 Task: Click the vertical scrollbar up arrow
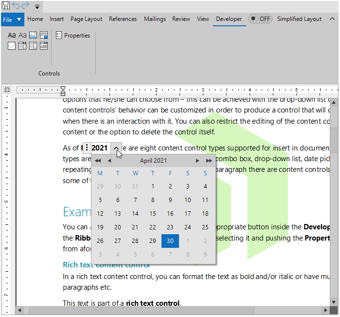coord(334,102)
